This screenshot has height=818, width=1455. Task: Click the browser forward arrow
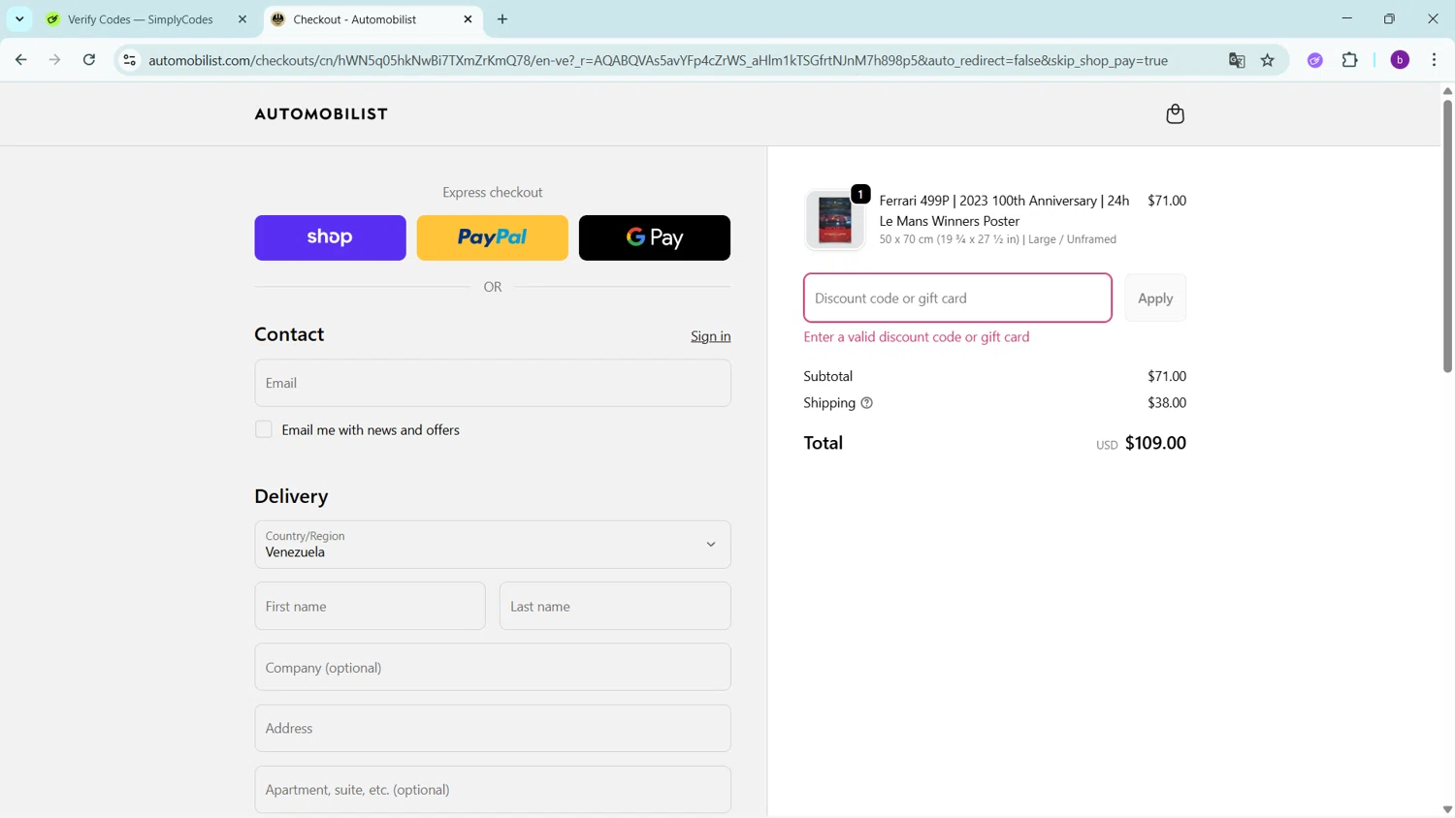coord(55,60)
